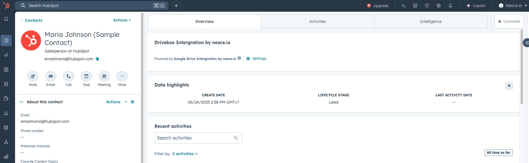
Task: Open the Commerce storefront sidebar icon
Action: pos(6,84)
